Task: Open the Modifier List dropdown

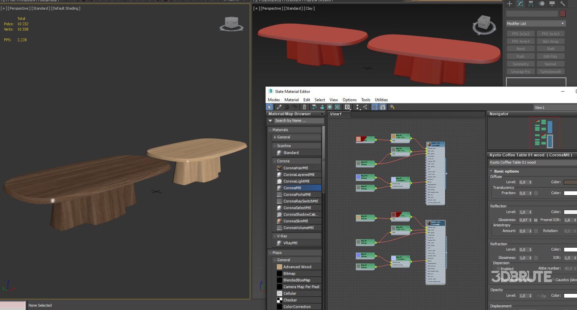Action: (x=536, y=24)
